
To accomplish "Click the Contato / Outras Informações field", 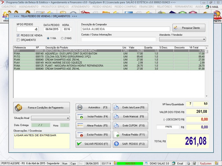I will tap(118, 39).
